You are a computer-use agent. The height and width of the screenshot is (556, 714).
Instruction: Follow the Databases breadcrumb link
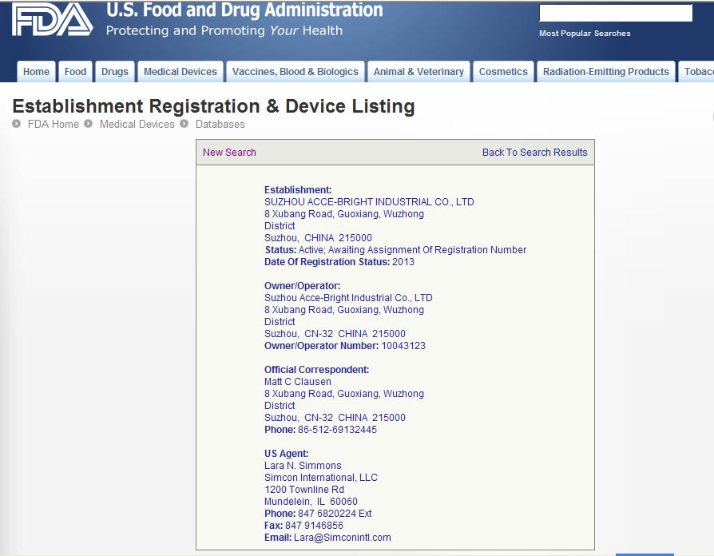[220, 124]
